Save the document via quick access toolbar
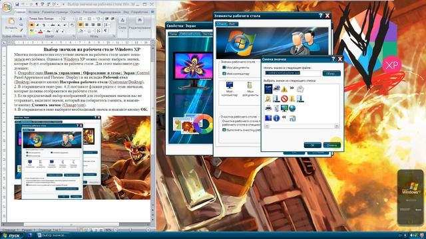426x239 pixels. 17,5
